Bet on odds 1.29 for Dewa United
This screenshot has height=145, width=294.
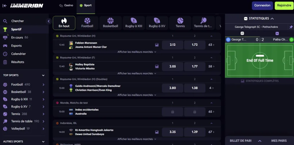point(195,132)
